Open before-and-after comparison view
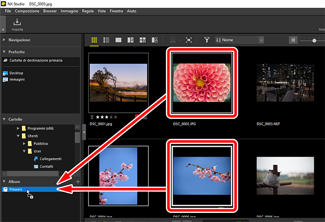Image resolution: width=325 pixels, height=222 pixels. (x=155, y=40)
